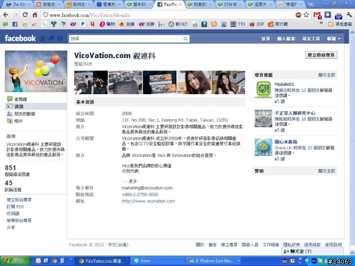The image size is (355, 266).
Task: Go back with the browser back arrow
Action: point(6,15)
